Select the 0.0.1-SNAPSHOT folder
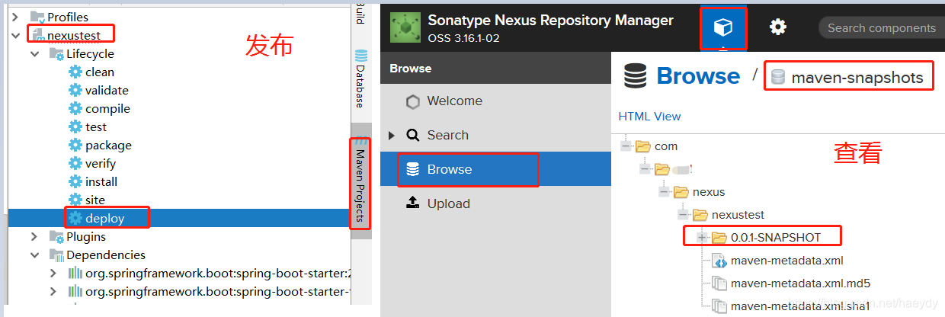This screenshot has height=317, width=945. [x=774, y=238]
